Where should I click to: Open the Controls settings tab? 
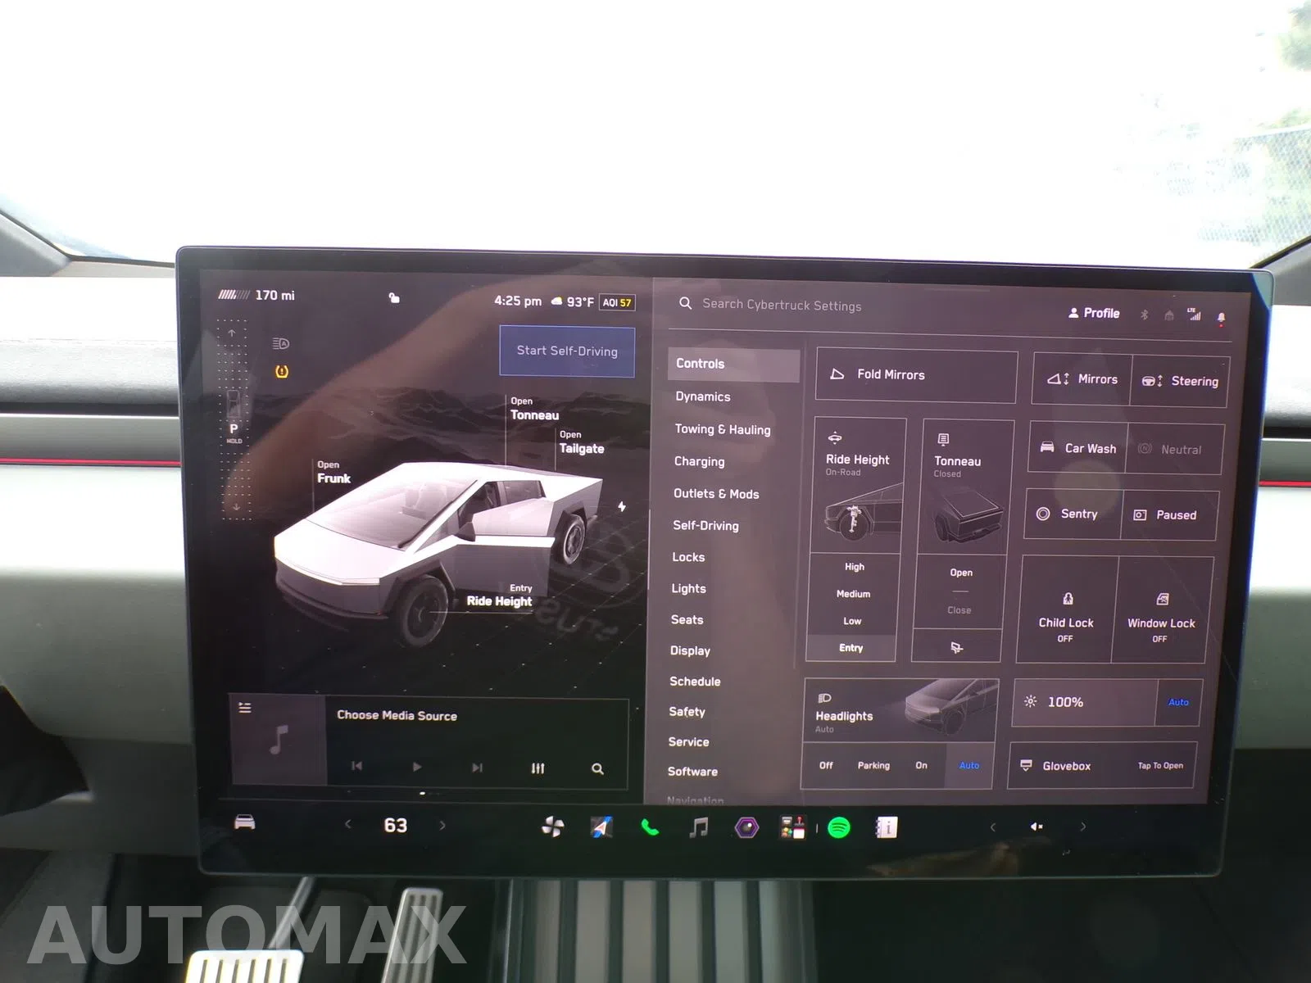(733, 364)
